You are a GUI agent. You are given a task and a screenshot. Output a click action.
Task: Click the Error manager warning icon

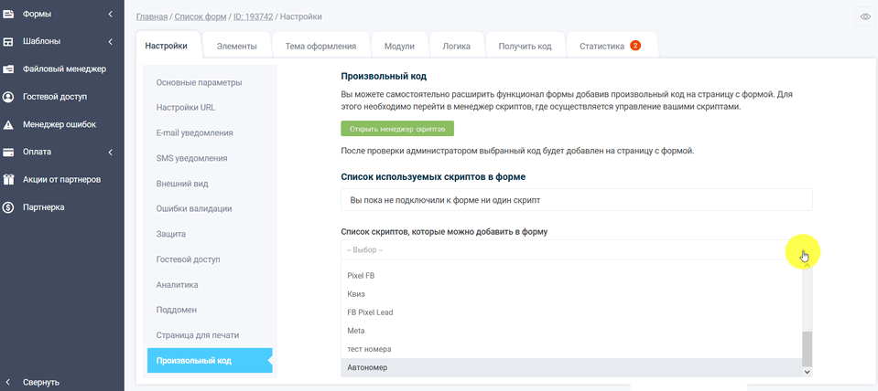[x=8, y=124]
